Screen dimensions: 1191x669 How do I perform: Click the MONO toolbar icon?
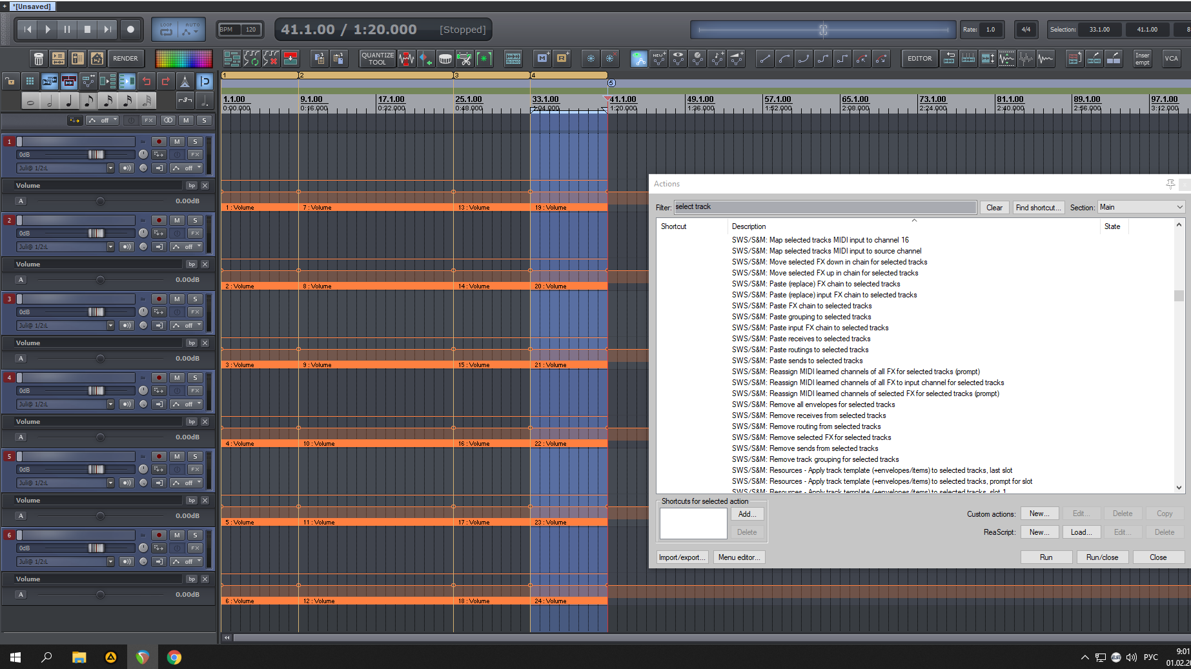click(513, 59)
